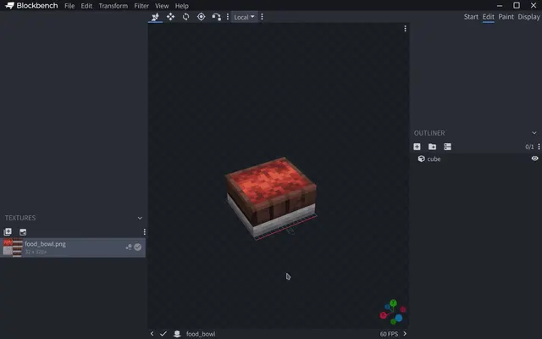The height and width of the screenshot is (339, 542).
Task: Collapse left sidebar with status bar arrow
Action: [152, 334]
